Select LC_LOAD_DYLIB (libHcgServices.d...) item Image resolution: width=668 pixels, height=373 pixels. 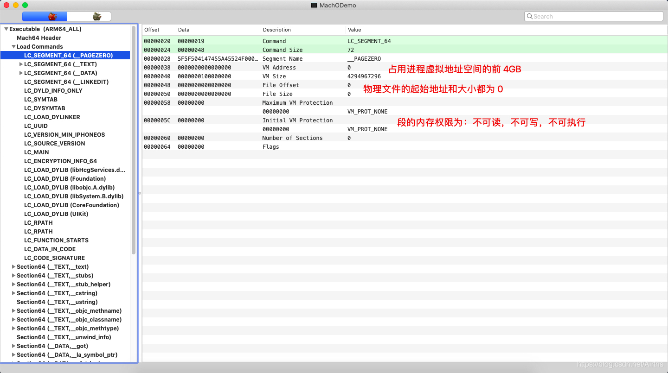click(75, 170)
